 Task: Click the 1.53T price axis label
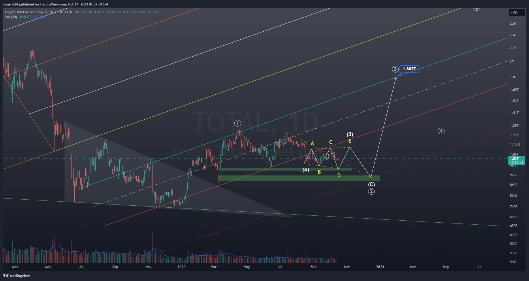pos(514,101)
